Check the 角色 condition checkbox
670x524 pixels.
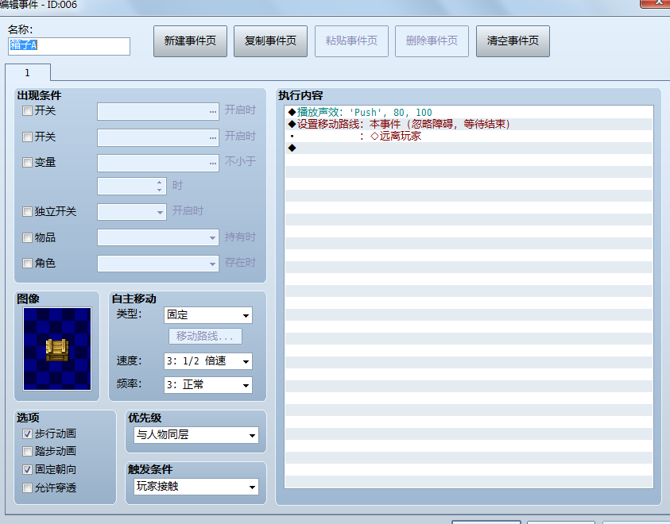(27, 264)
